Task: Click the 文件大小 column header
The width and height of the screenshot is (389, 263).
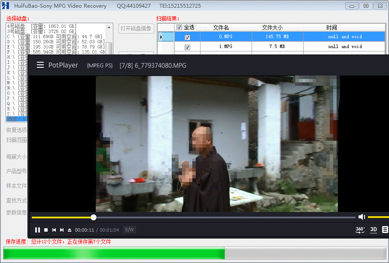Action: (273, 27)
